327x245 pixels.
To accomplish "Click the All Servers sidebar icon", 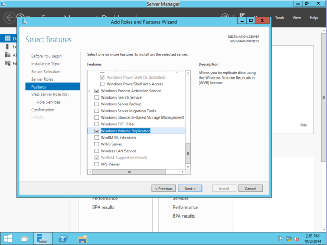I will (x=7, y=55).
